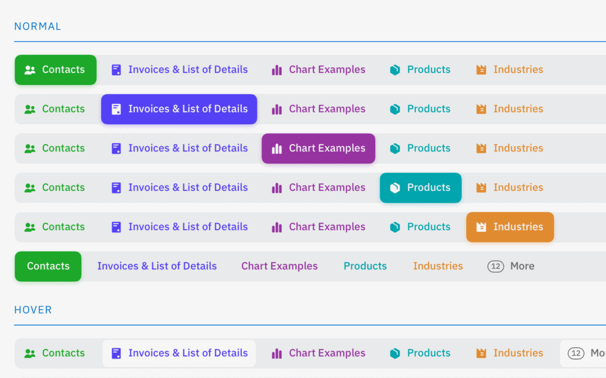Expand the More menu in the Normal section
Viewport: 606px width, 378px height.
point(522,267)
